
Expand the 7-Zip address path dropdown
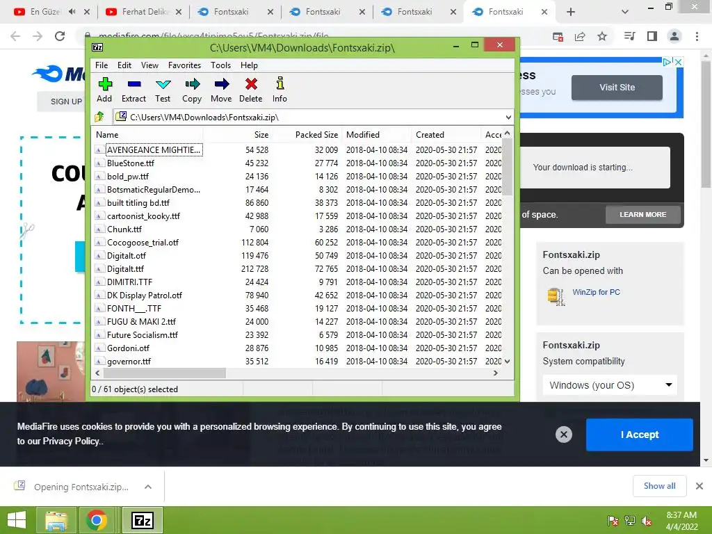508,117
